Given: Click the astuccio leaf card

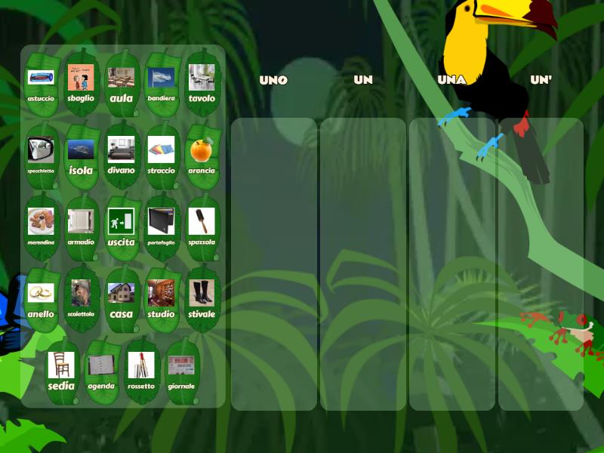Looking at the screenshot, I should pos(42,83).
